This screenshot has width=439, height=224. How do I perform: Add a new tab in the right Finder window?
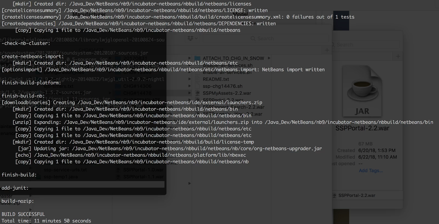tap(398, 56)
